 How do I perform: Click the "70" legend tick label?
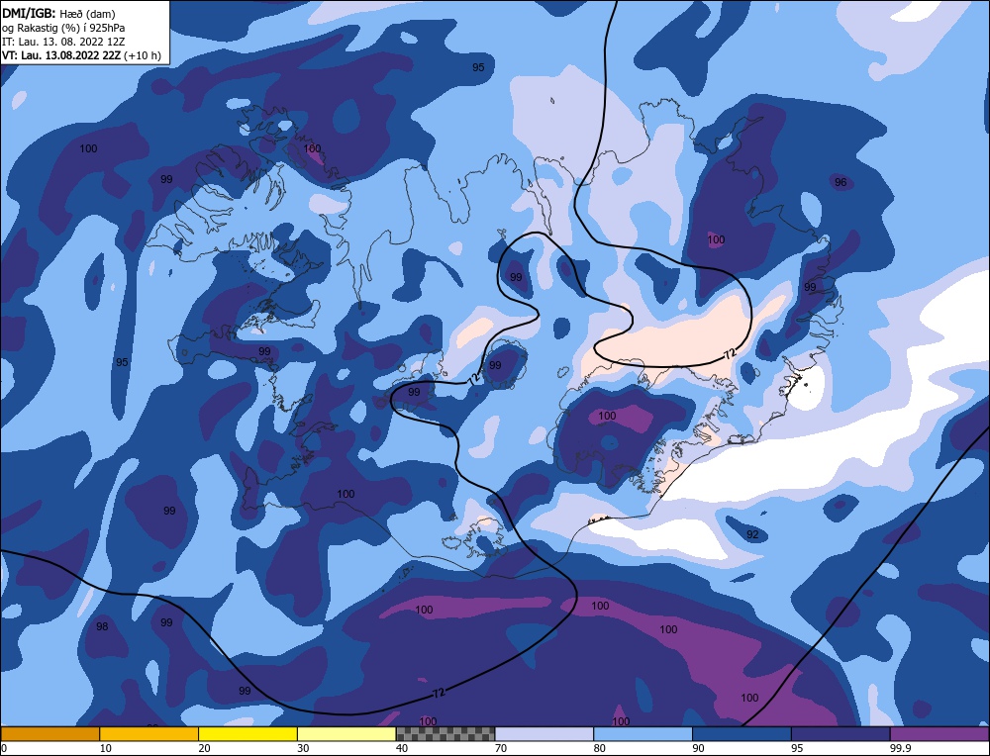[501, 748]
